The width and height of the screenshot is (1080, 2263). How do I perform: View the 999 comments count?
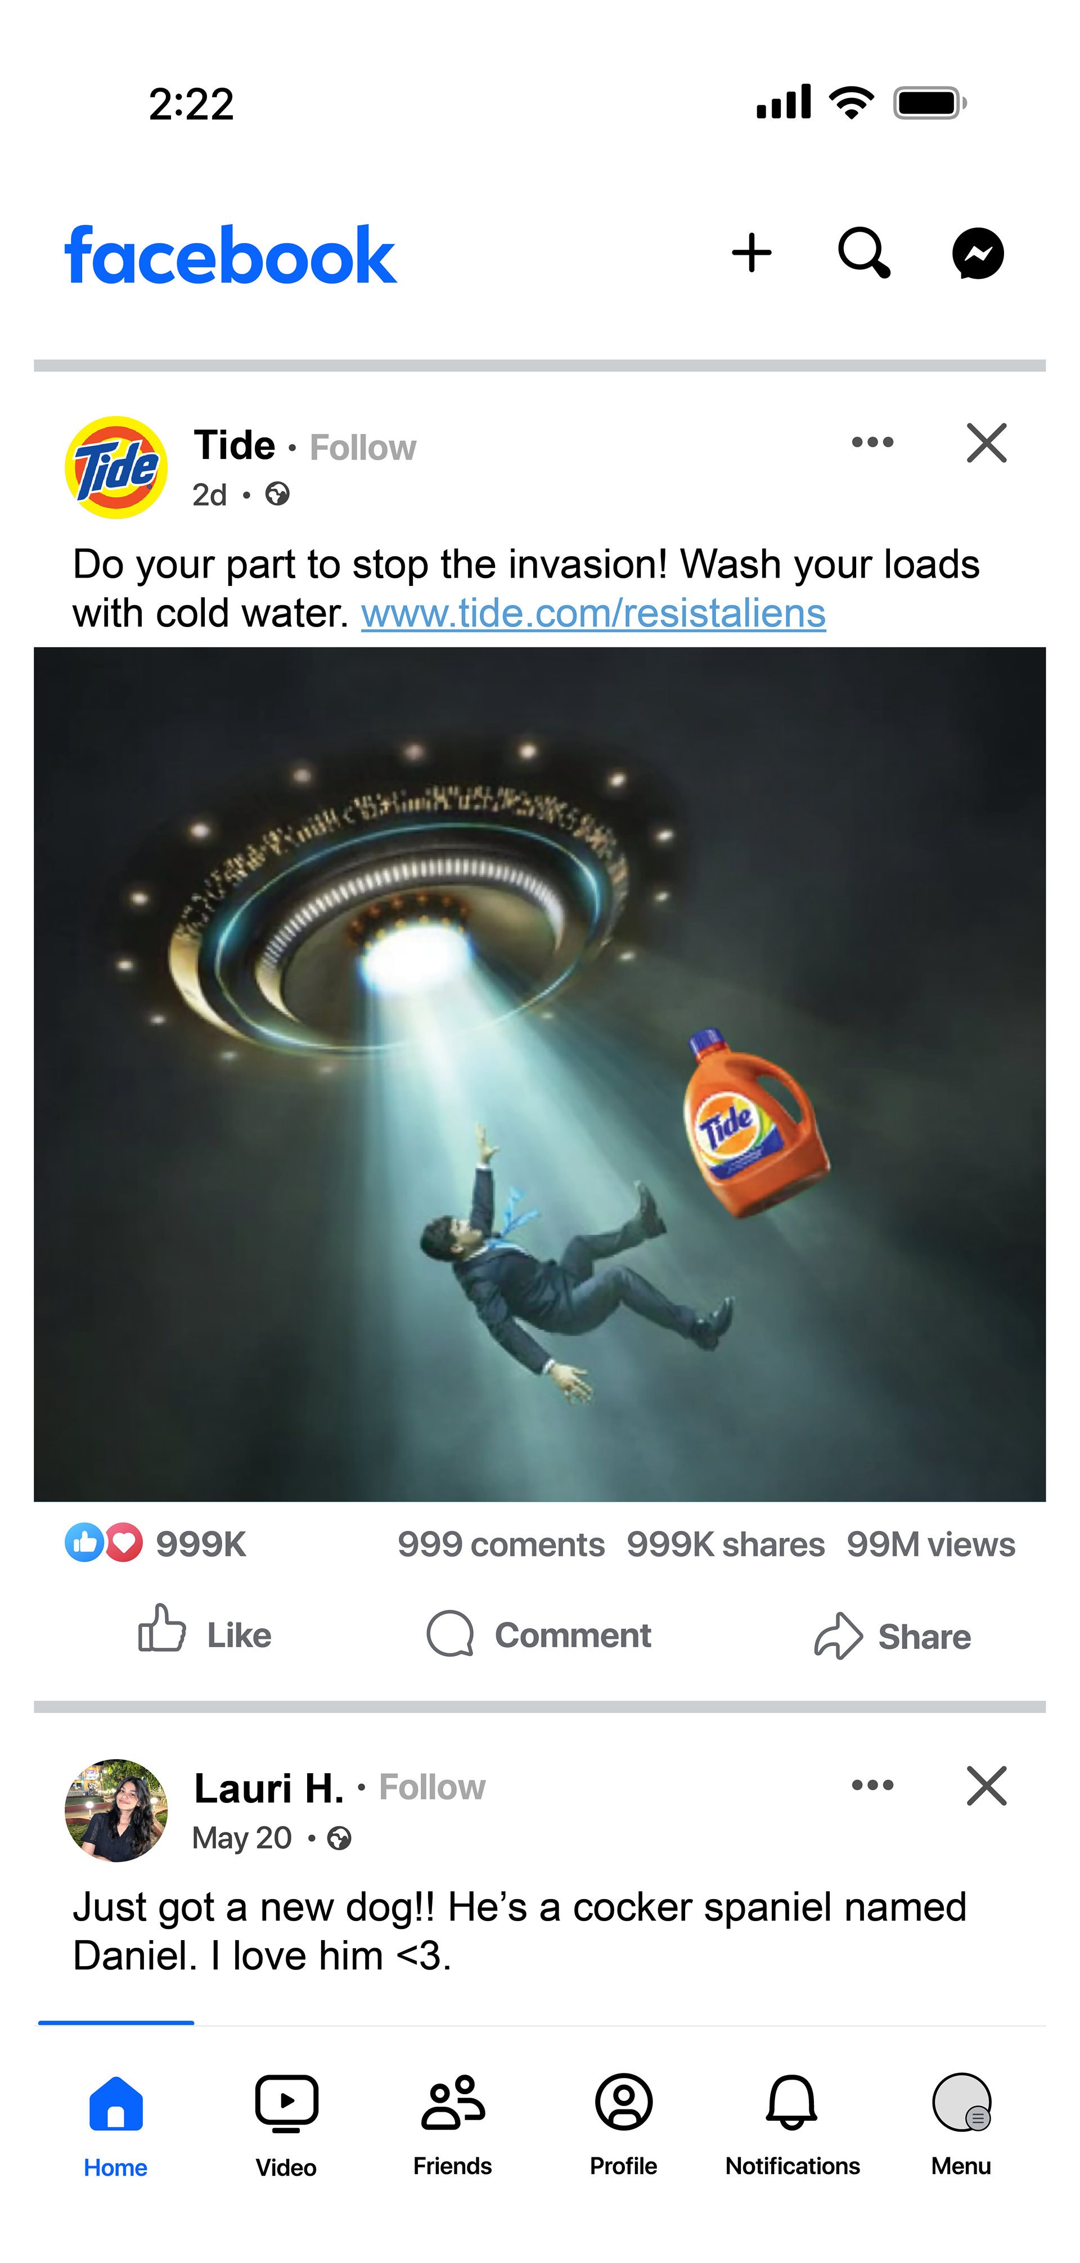[501, 1544]
